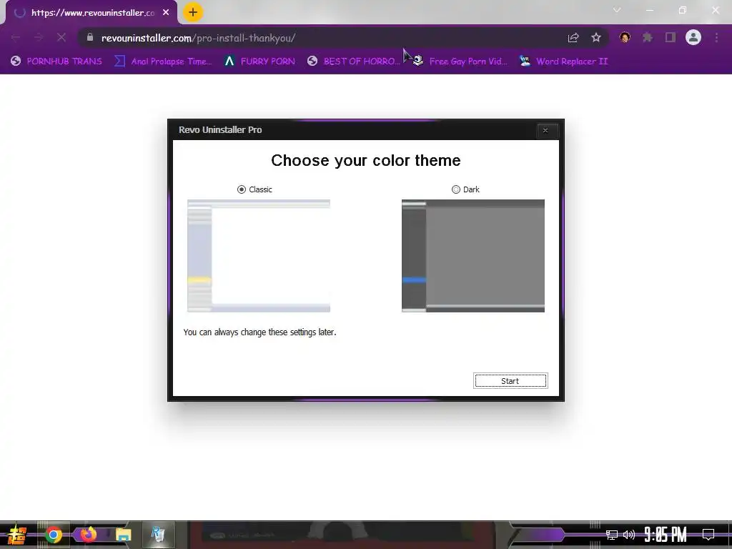Toggle the Chrome side panel icon
The image size is (732, 549).
[x=671, y=37]
